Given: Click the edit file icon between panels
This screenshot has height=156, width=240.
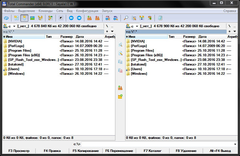Looking at the screenshot, I should click(120, 53).
